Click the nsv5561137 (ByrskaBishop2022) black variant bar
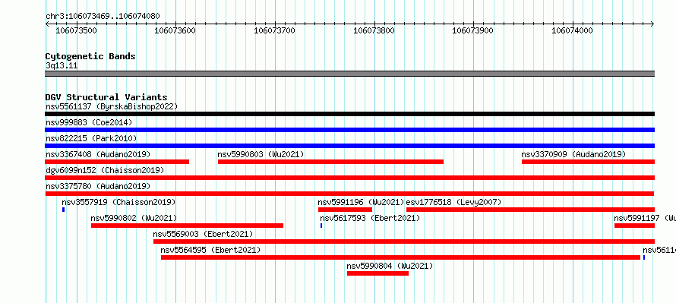The width and height of the screenshot is (676, 303). (349, 114)
